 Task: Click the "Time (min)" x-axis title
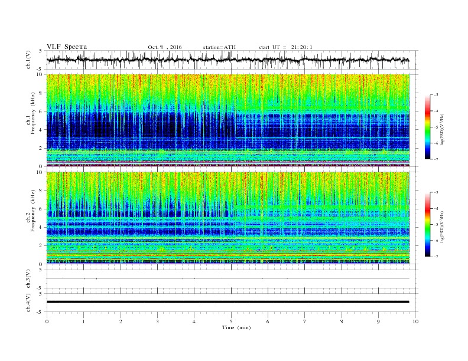coord(236,327)
